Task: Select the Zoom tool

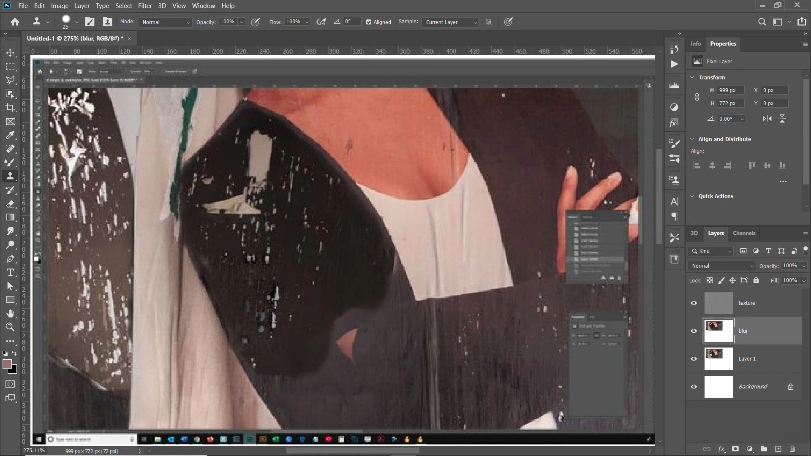Action: coord(10,327)
